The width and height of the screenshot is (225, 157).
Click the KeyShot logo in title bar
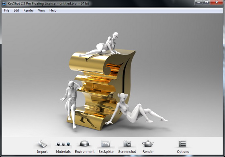click(4, 3)
